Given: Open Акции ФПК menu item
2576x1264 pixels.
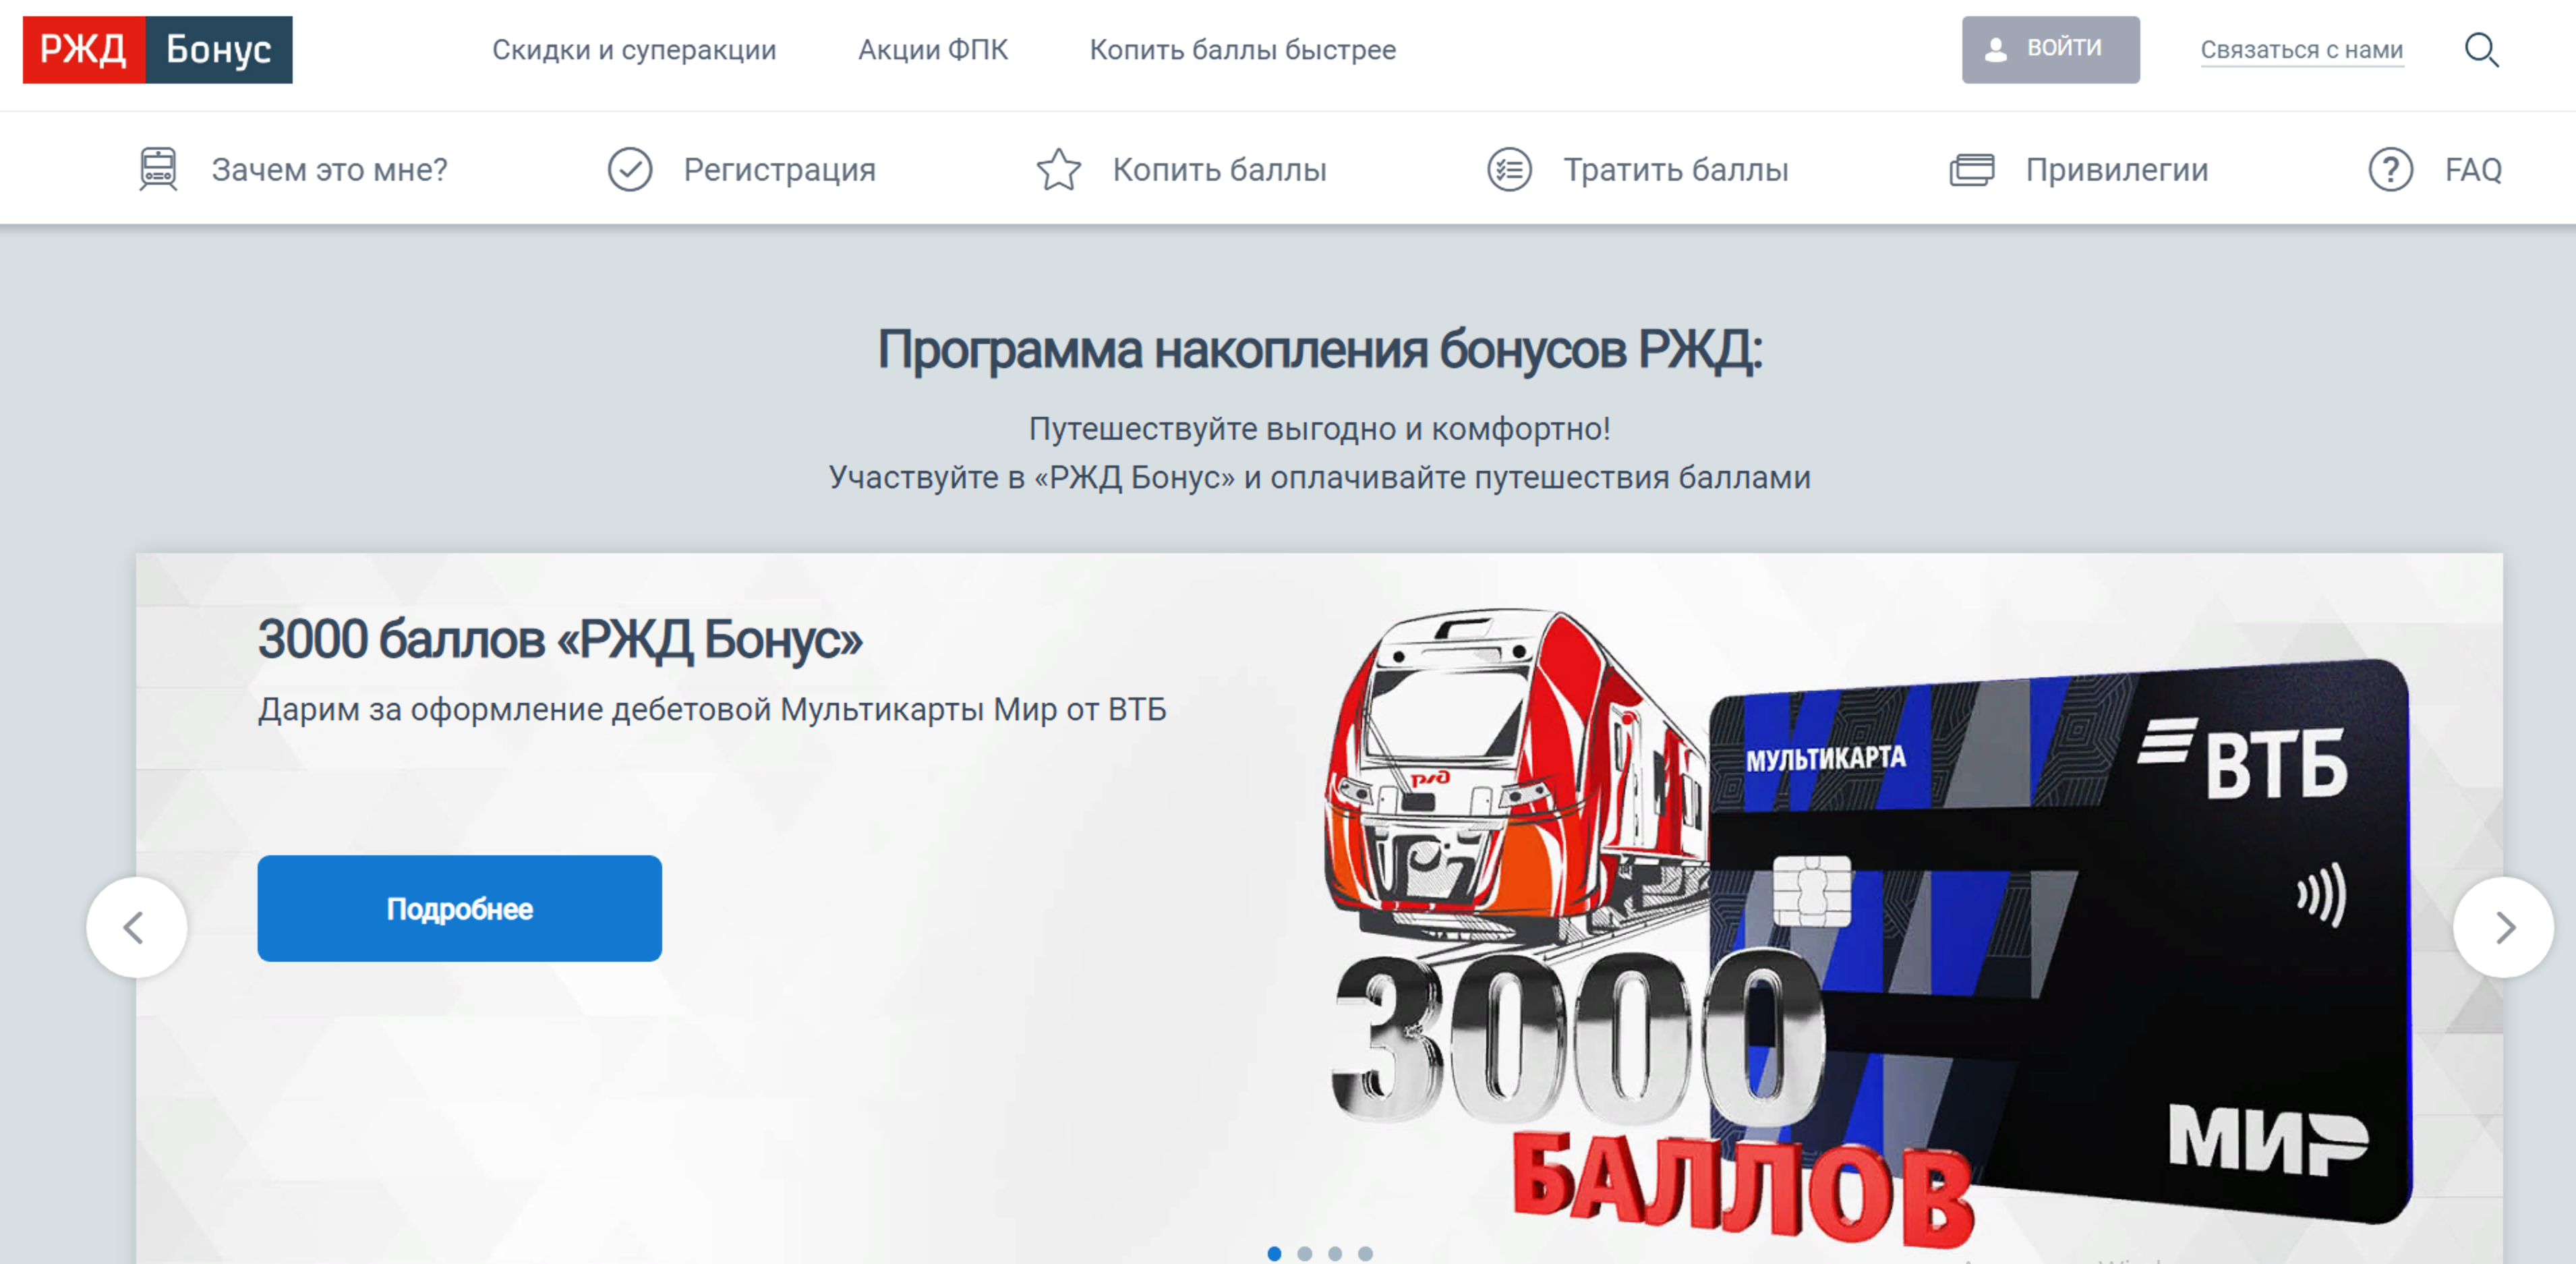Looking at the screenshot, I should (933, 49).
